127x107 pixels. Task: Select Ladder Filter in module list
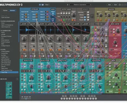[x=5, y=57]
